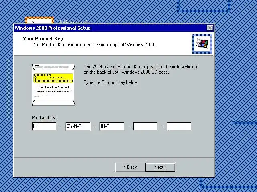257x192 pixels.
Task: Click the 'Your Product Key' heading
Action: pos(43,39)
